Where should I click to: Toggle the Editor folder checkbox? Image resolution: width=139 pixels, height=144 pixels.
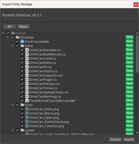pyautogui.click(x=17, y=46)
